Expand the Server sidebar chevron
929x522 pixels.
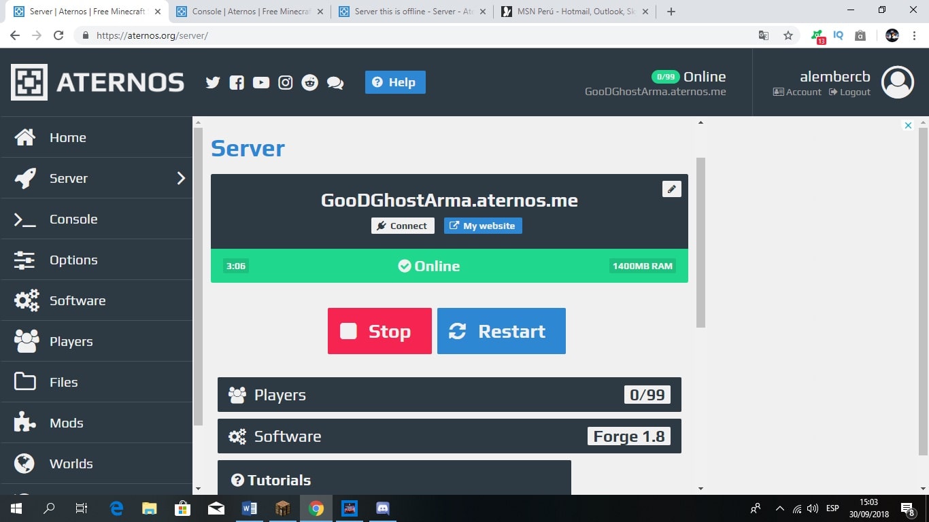[181, 178]
